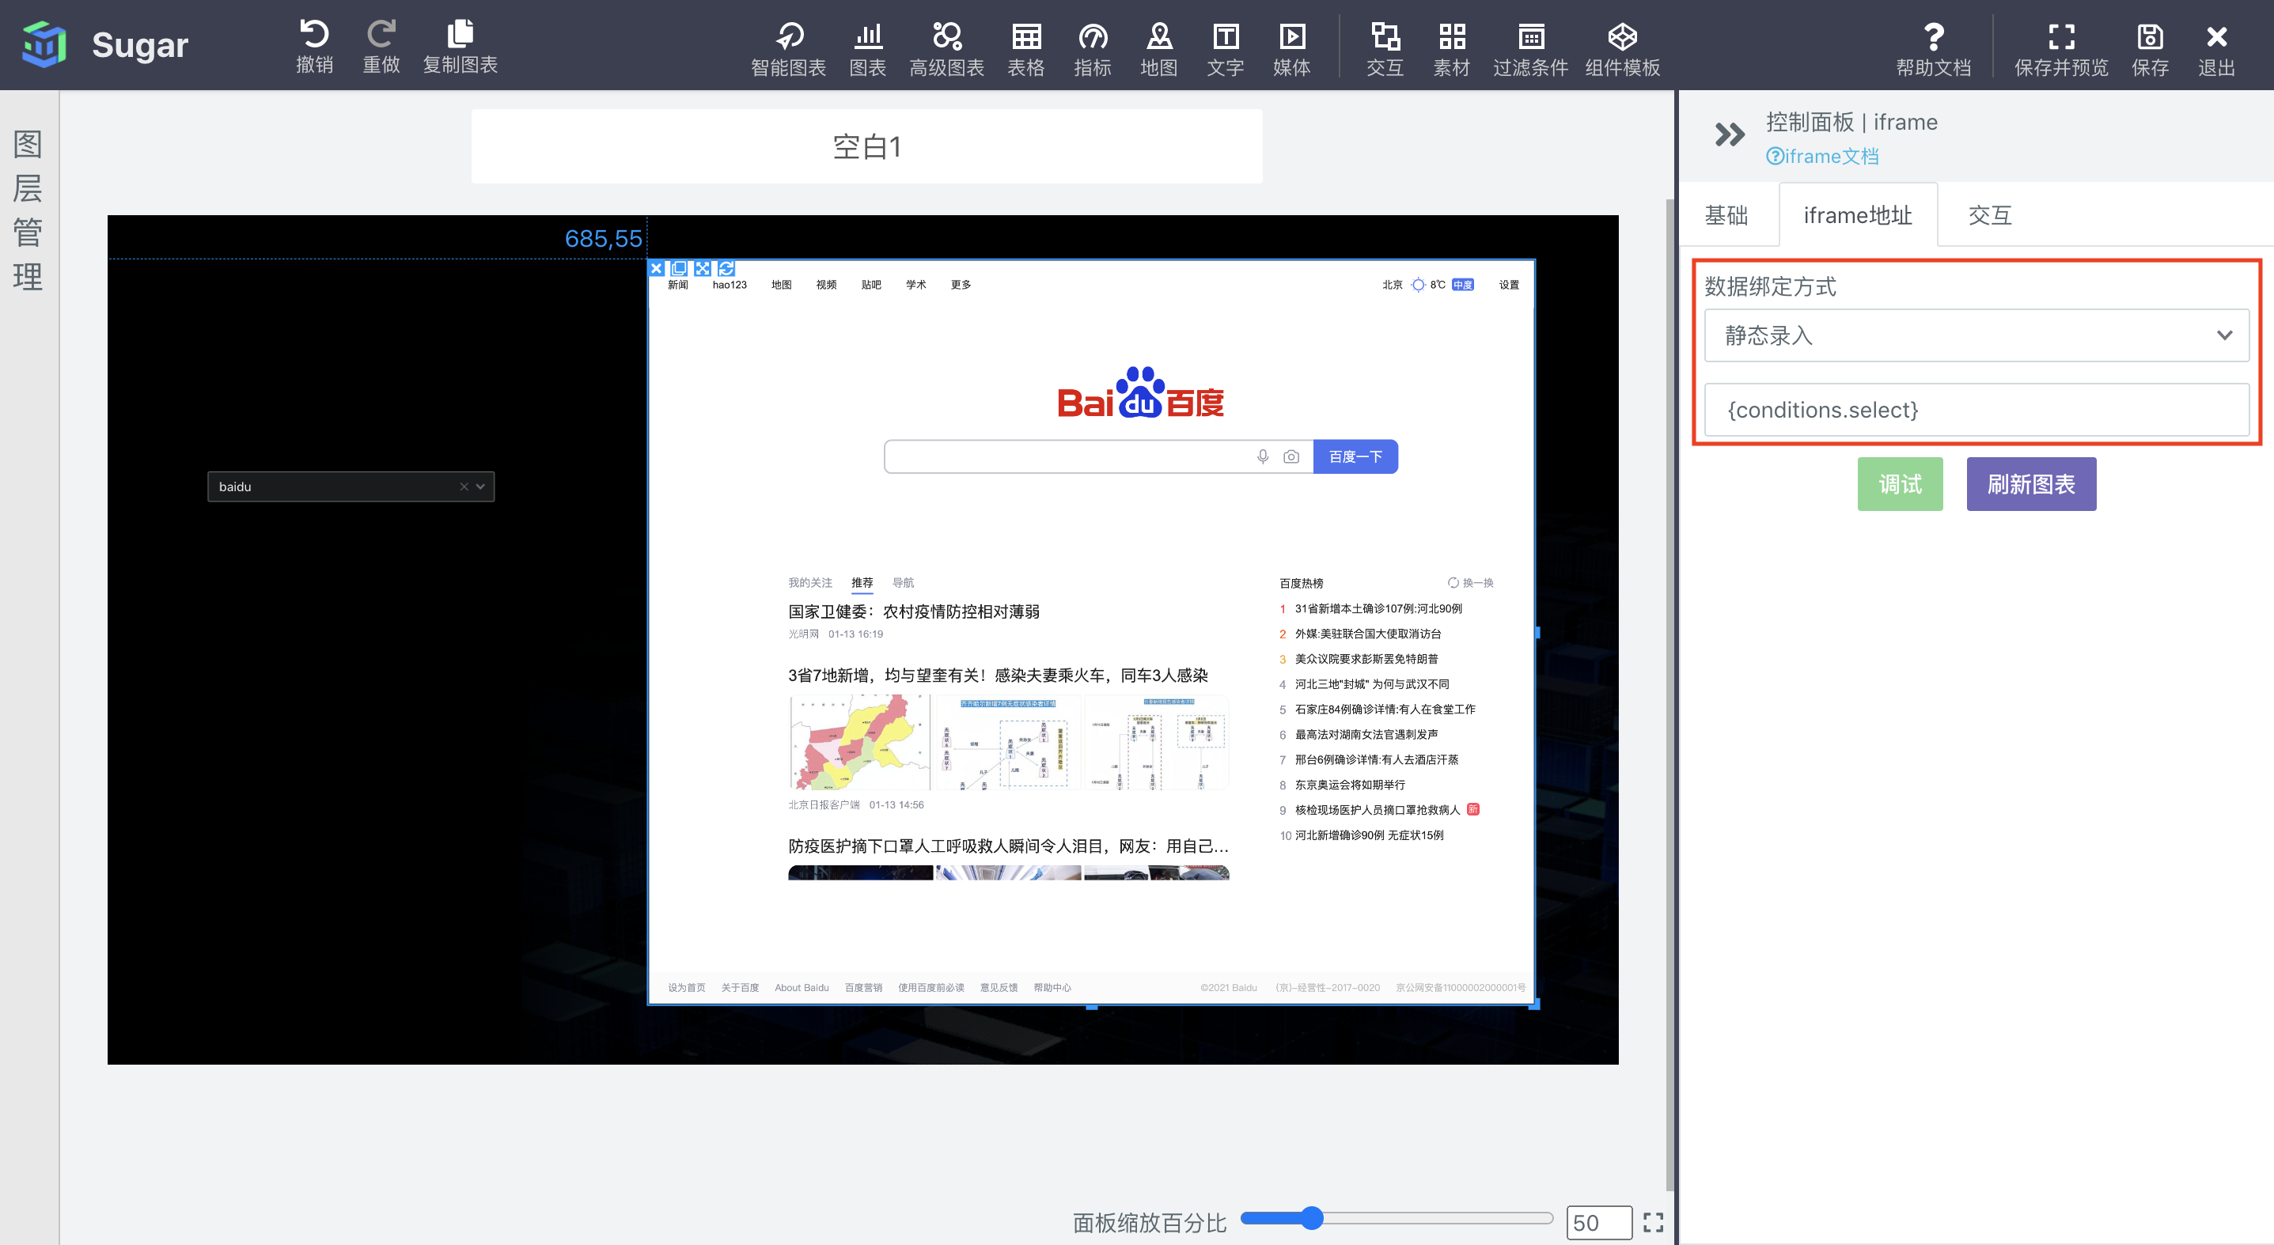Click the 百度一下 search button
2274x1245 pixels.
coord(1355,456)
